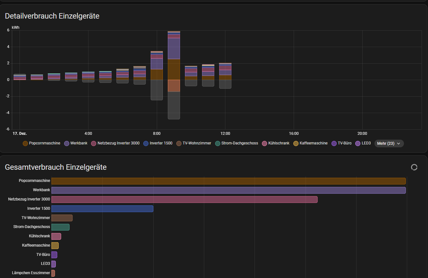Click the Inverter 1500 blue bar
This screenshot has width=428, height=278.
(102, 209)
